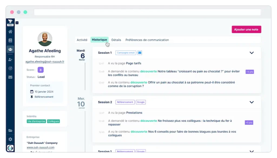The height and width of the screenshot is (158, 277).
Task: Click the round logo at sidebar bottom
Action: 10,148
